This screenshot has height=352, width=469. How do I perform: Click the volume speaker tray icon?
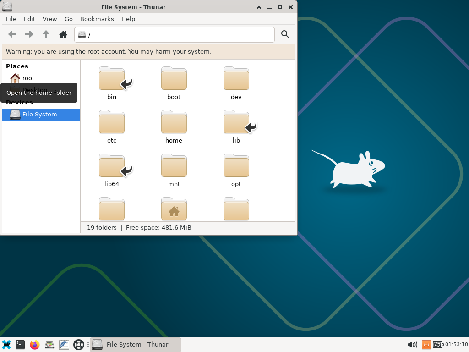[413, 345]
